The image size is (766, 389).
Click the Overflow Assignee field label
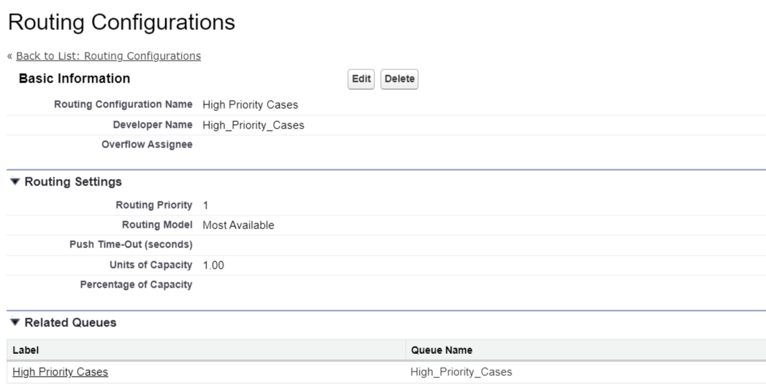[x=147, y=145]
